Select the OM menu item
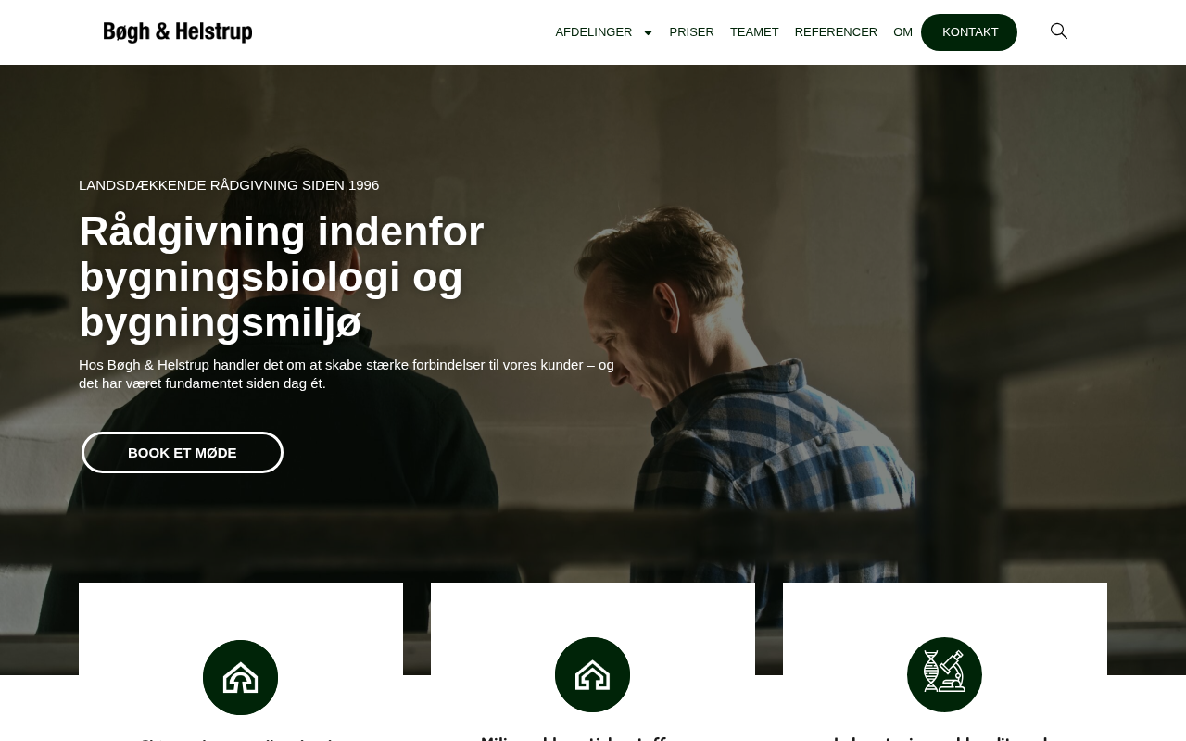 point(902,32)
